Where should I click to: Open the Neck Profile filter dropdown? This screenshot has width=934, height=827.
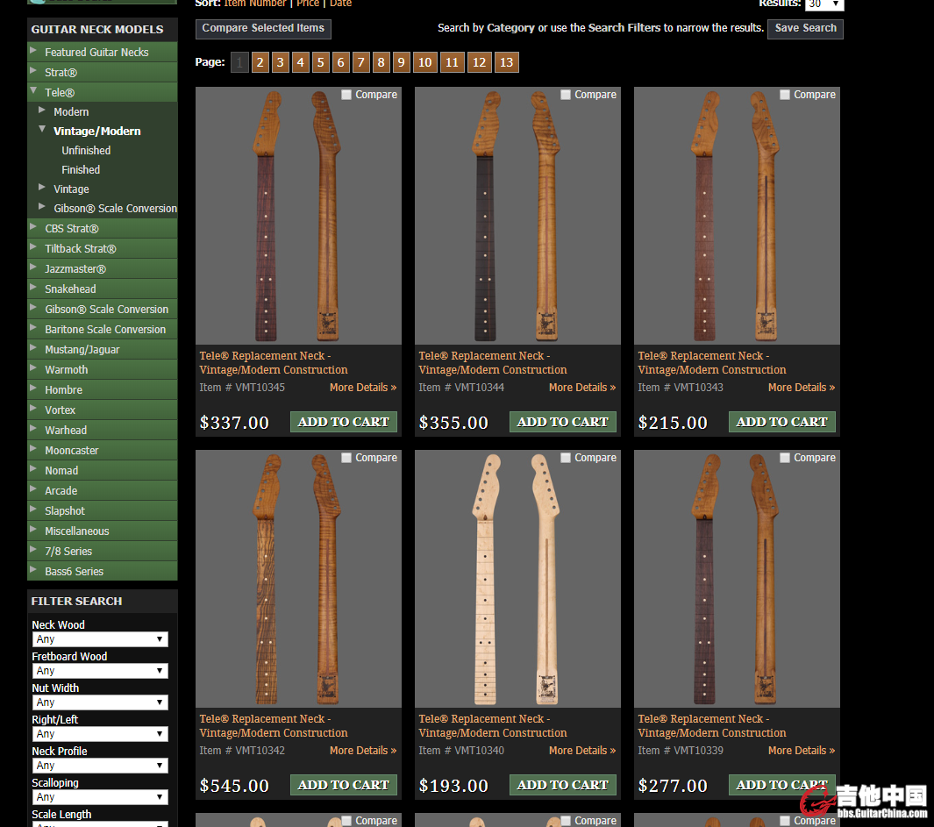click(99, 766)
